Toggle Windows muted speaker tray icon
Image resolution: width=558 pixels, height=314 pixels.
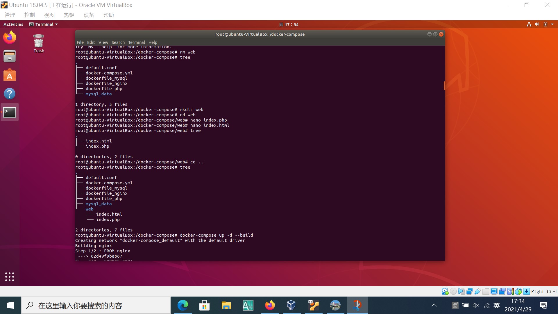point(476,305)
